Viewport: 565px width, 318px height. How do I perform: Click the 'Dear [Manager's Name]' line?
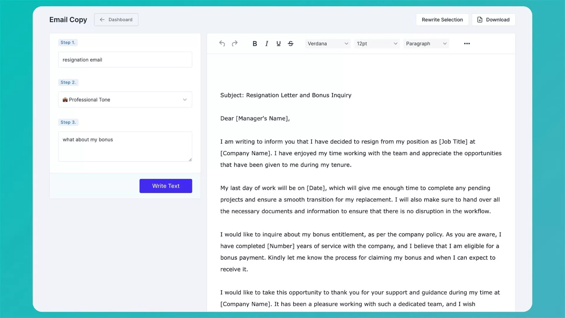255,118
